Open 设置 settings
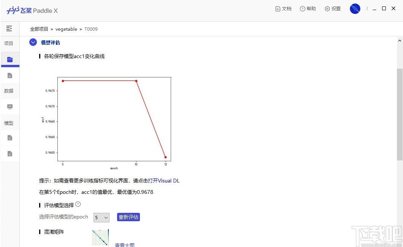The width and height of the screenshot is (403, 247). point(333,9)
